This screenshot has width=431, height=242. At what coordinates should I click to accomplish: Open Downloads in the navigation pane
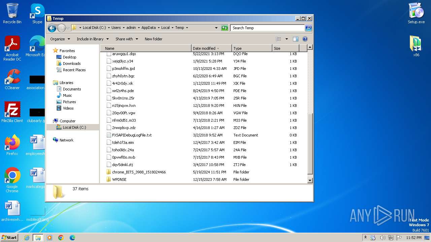pos(72,64)
